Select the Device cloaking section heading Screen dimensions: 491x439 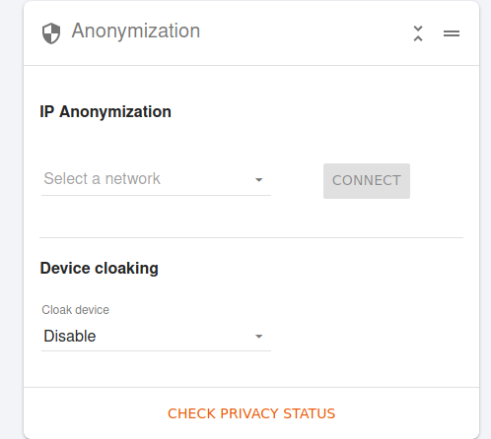[100, 268]
